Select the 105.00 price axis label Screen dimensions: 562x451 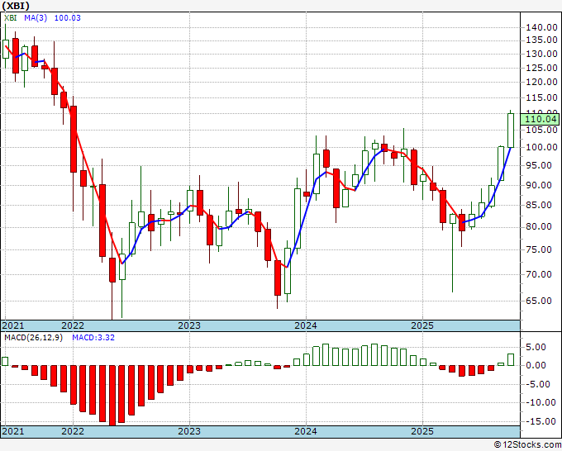(x=541, y=130)
